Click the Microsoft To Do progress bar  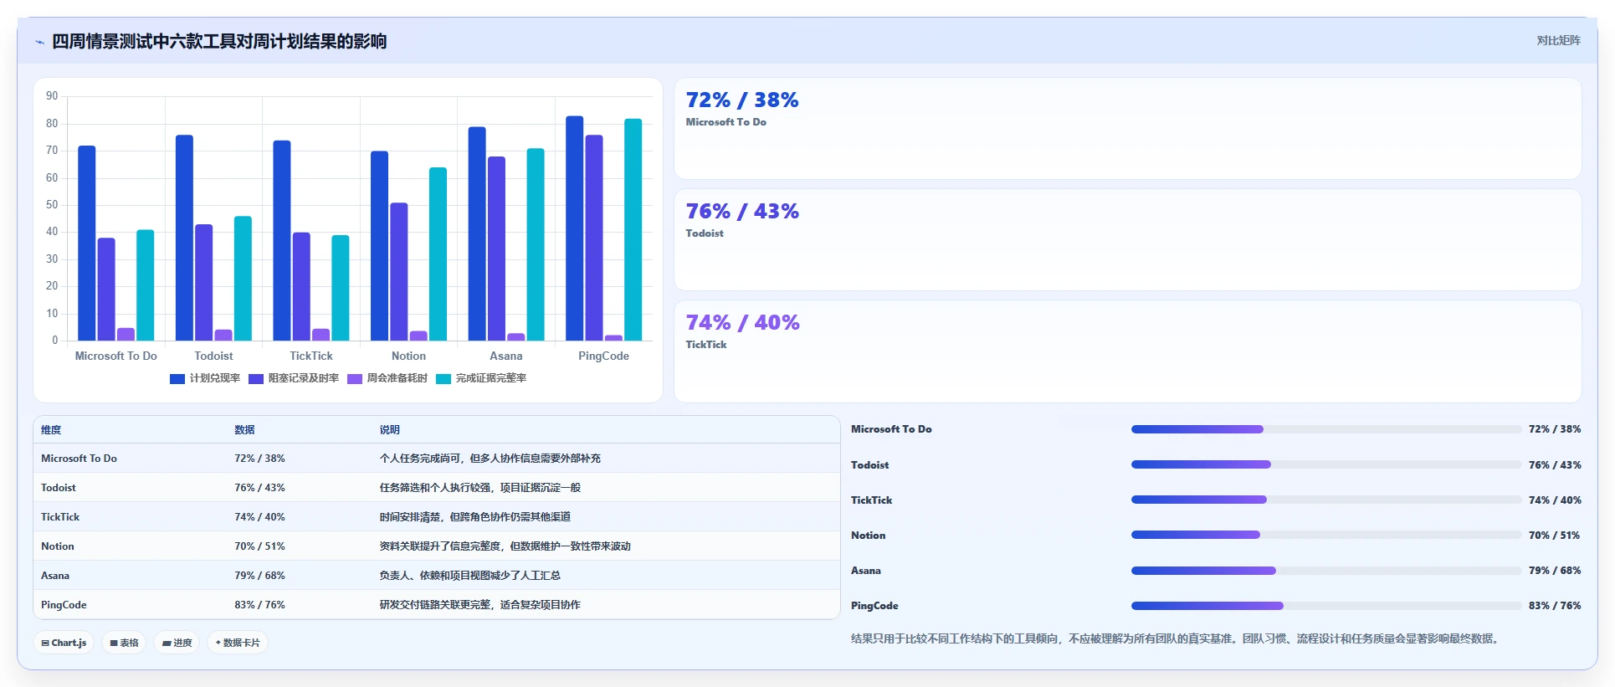1326,429
